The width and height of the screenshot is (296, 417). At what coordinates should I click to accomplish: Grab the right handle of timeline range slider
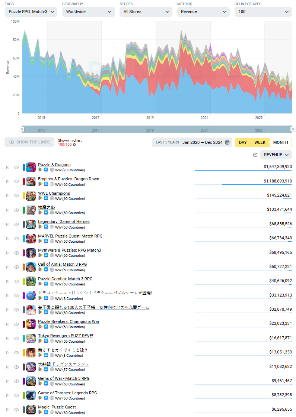pos(293,129)
